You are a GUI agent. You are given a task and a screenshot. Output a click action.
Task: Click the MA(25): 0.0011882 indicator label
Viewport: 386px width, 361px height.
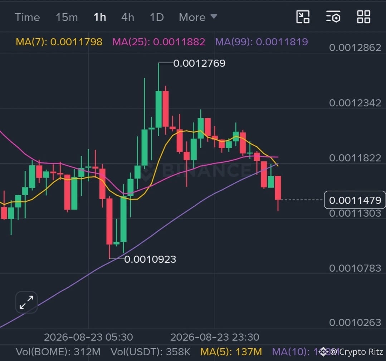[159, 42]
